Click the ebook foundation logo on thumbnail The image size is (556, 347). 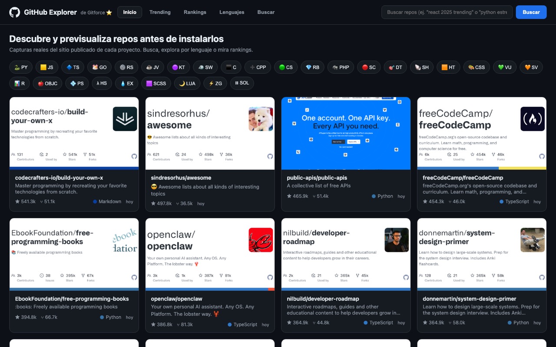point(125,240)
